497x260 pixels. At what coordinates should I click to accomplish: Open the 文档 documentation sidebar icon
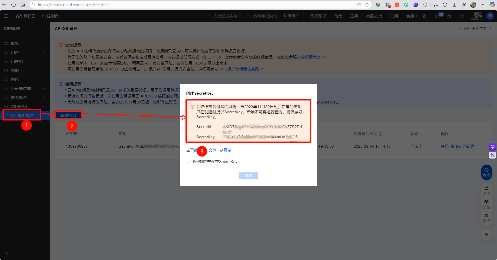pyautogui.click(x=486, y=204)
